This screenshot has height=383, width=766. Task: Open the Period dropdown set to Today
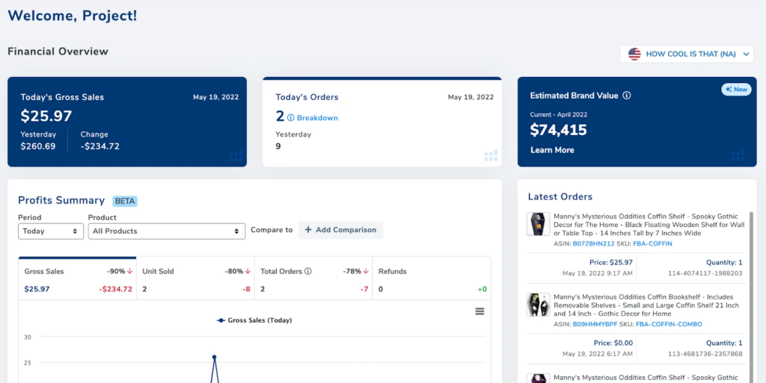[x=50, y=231]
